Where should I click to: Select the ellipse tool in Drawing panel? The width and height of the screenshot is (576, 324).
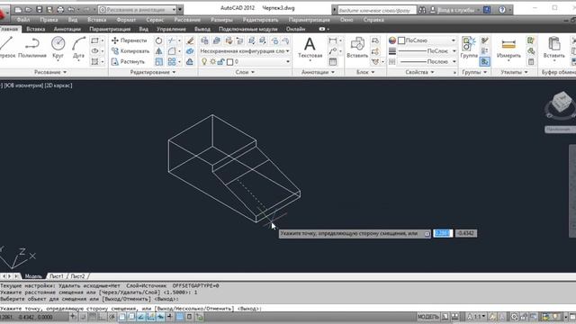pos(94,51)
